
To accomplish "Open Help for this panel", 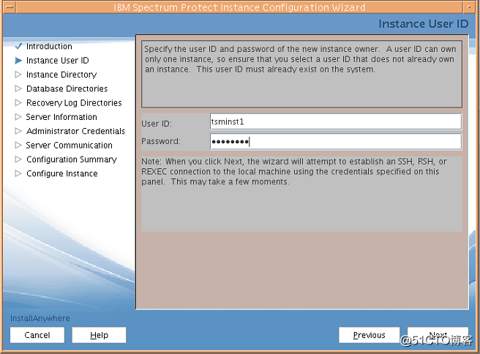I will click(x=100, y=335).
